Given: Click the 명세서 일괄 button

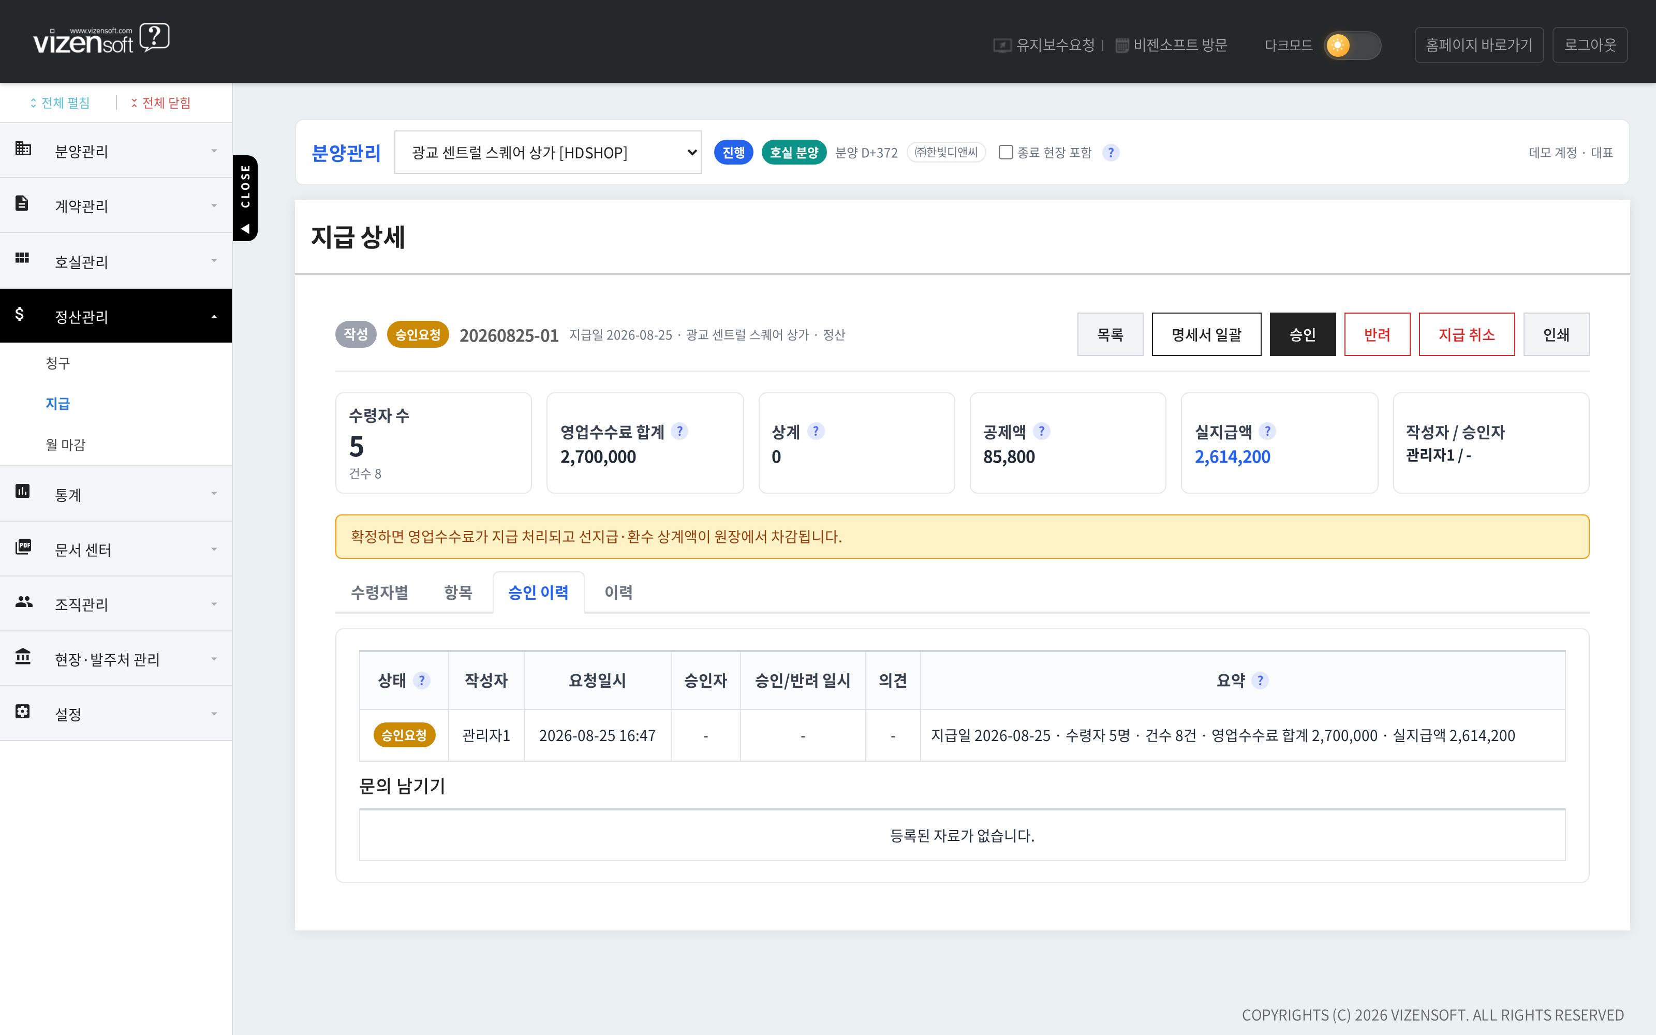Looking at the screenshot, I should click(1206, 334).
